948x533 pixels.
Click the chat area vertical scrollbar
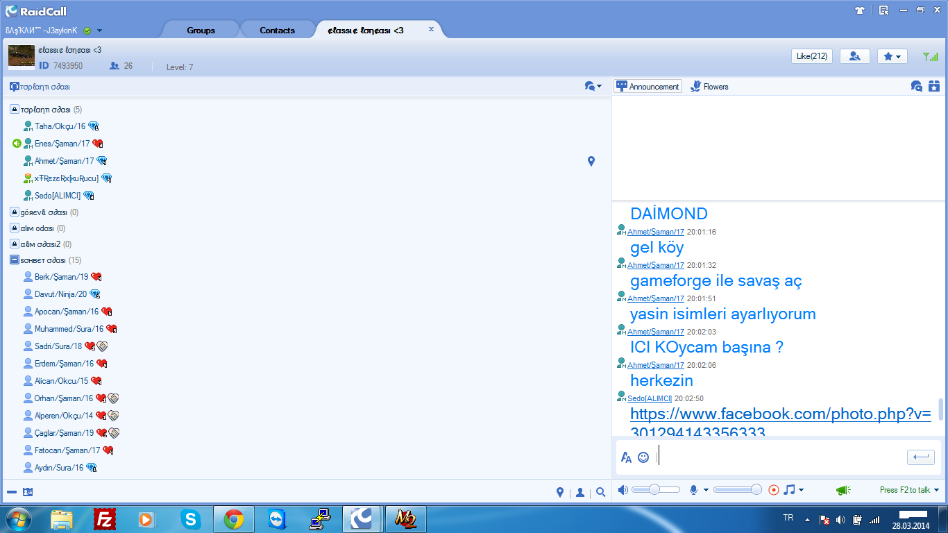(x=941, y=409)
